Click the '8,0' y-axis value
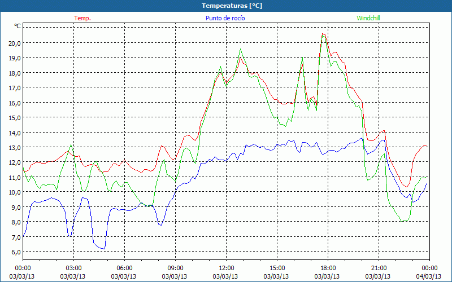Viewport: 452px width, 282px height. 16,222
